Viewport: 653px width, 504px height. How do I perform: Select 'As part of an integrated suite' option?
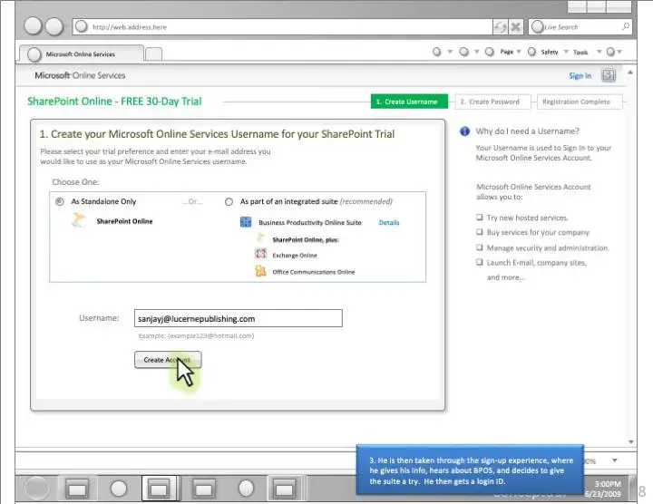(x=229, y=202)
